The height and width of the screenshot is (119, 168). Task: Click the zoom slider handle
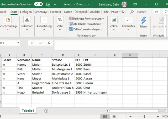click(144, 116)
